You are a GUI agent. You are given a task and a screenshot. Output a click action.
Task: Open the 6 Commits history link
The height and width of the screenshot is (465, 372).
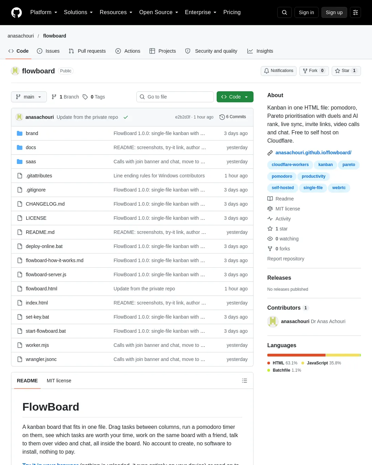tap(233, 117)
